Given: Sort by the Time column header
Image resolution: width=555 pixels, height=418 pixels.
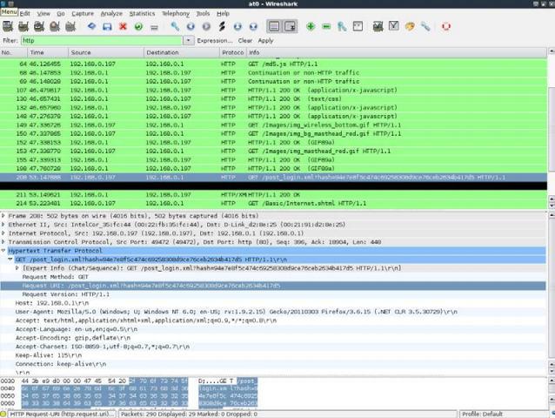Looking at the screenshot, I should [48, 52].
